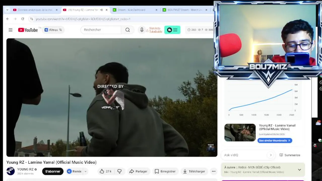Click the vidIQ Remix button
The image size is (322, 181).
(x=74, y=171)
